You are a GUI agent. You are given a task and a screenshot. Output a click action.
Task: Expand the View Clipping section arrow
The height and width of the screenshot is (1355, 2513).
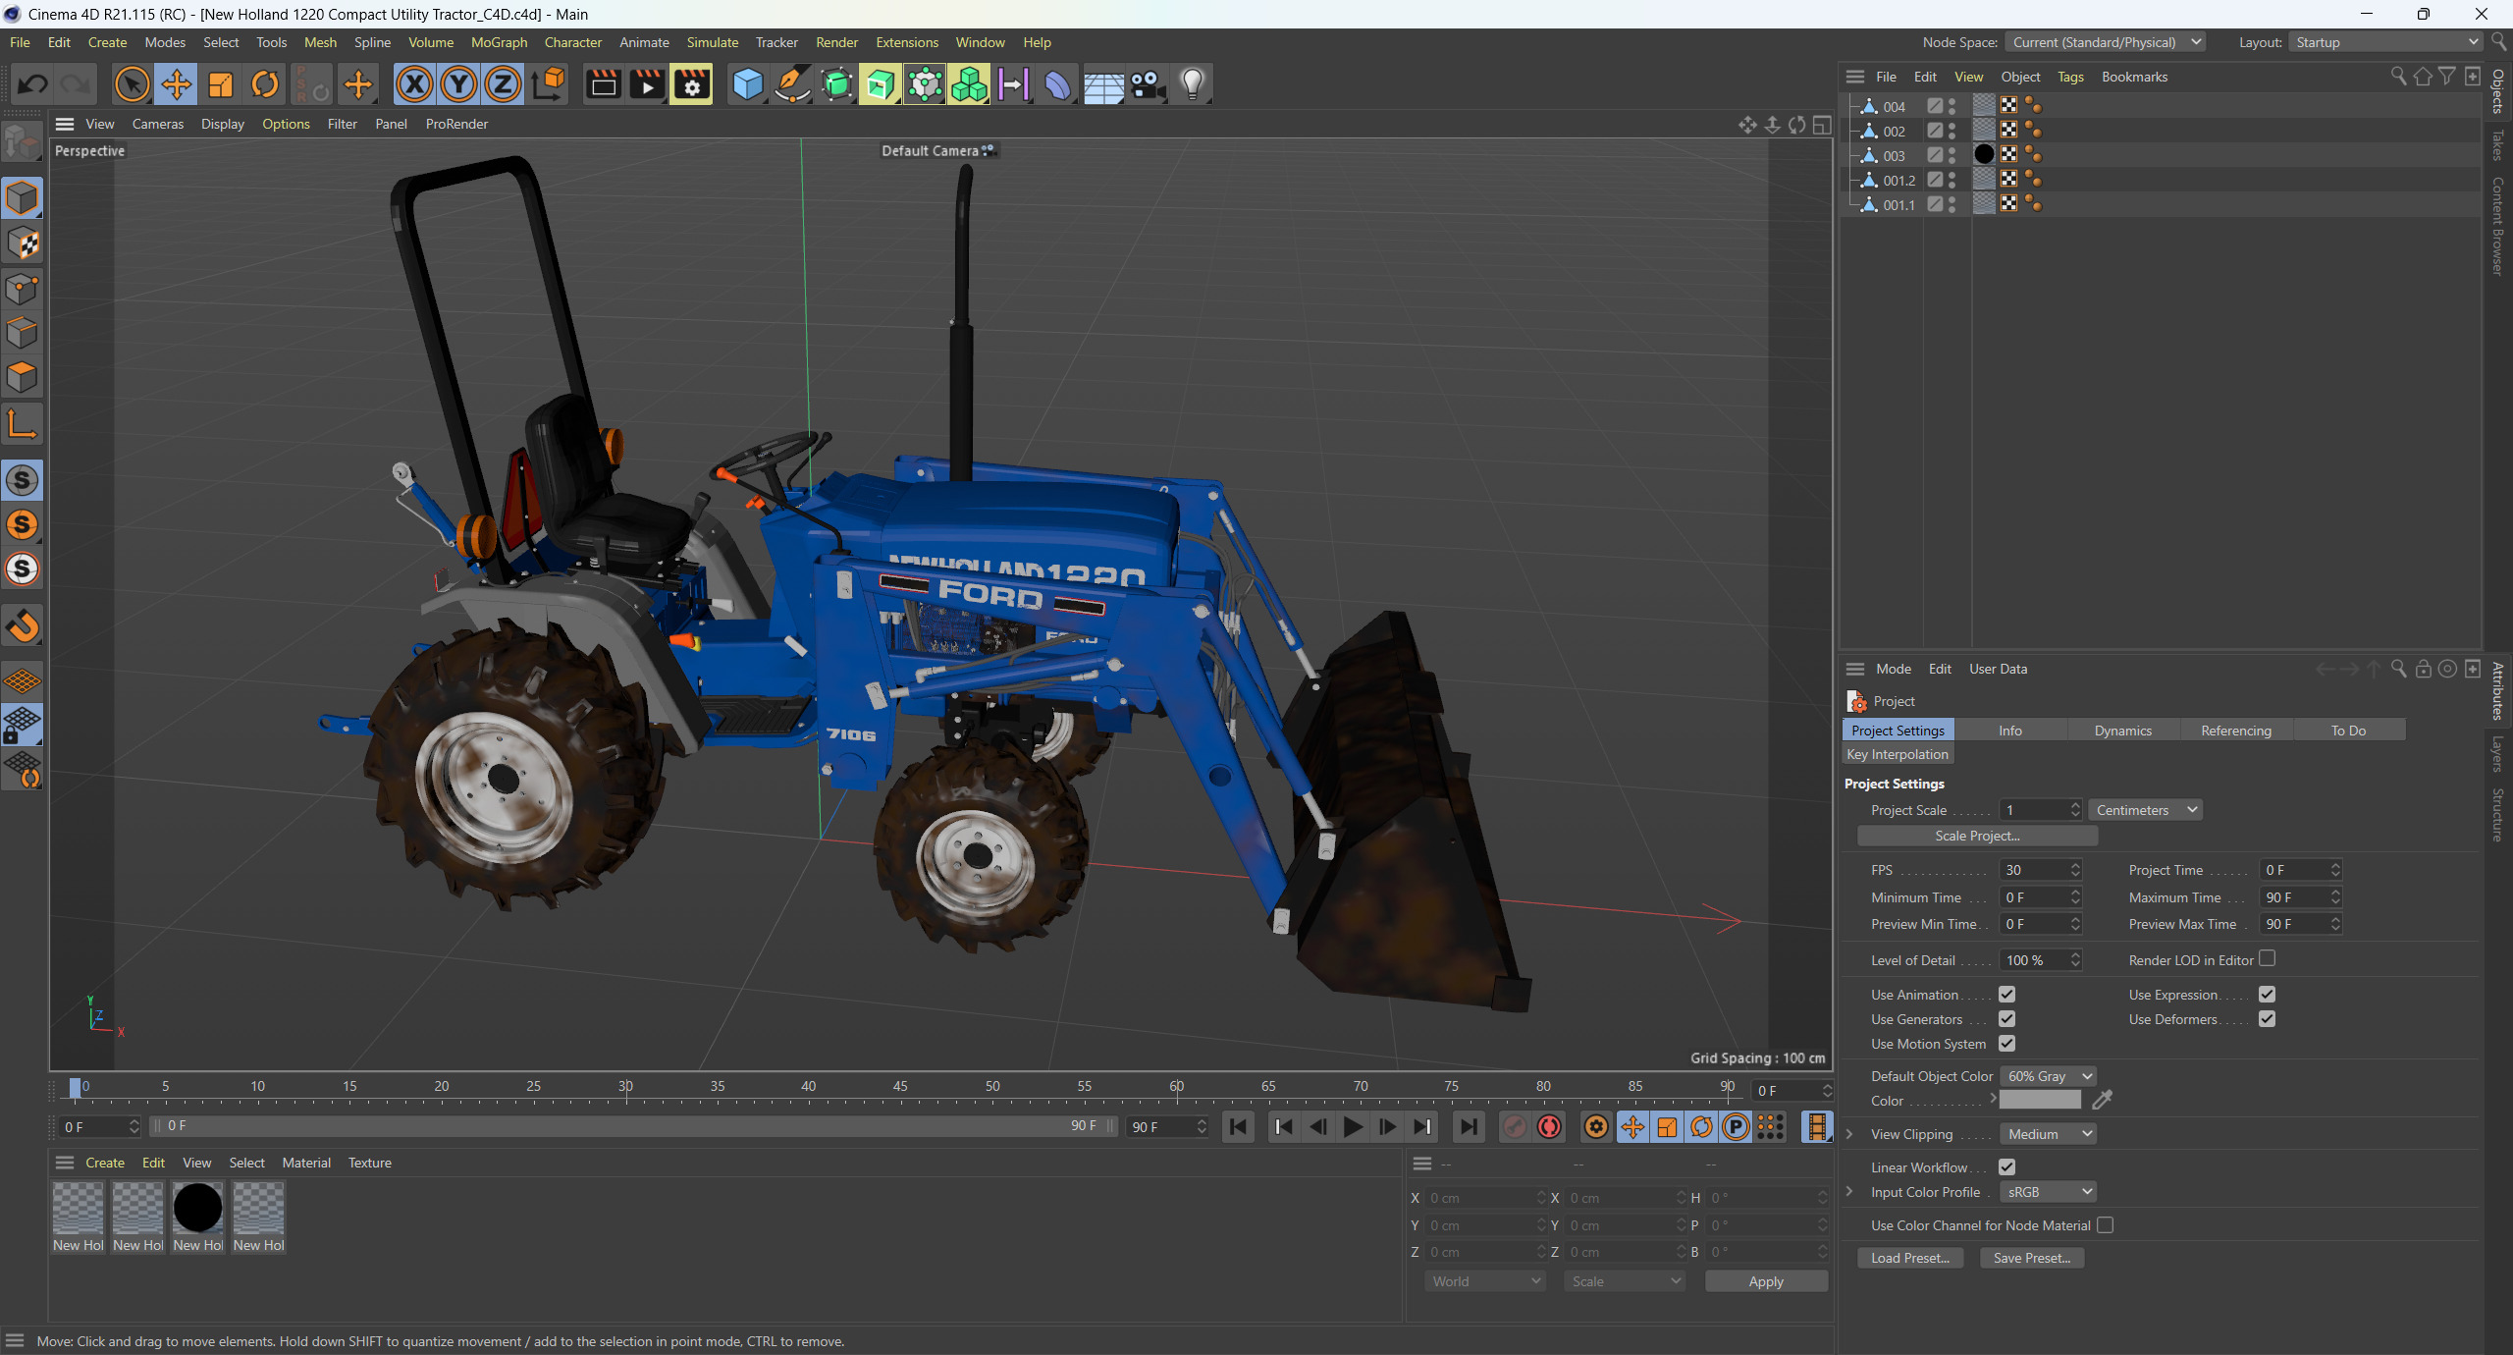tap(1849, 1134)
